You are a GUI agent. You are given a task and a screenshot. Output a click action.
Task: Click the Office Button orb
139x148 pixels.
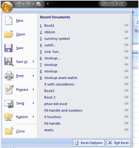coord(7,7)
